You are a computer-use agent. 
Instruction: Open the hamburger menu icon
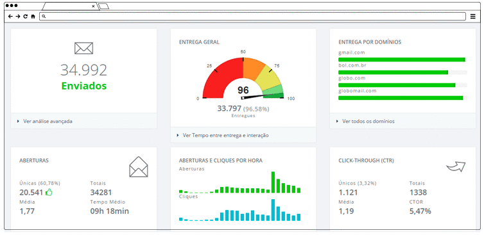(473, 17)
